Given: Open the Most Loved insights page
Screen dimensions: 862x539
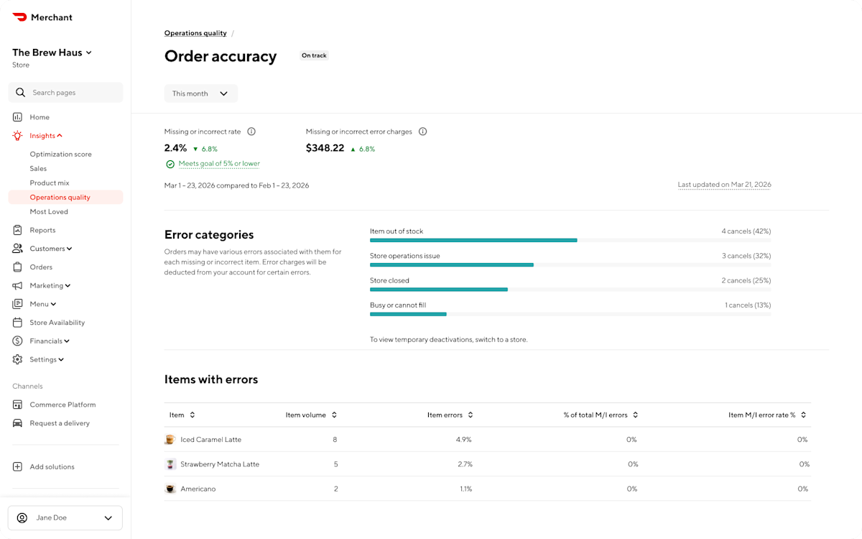Looking at the screenshot, I should (x=49, y=211).
